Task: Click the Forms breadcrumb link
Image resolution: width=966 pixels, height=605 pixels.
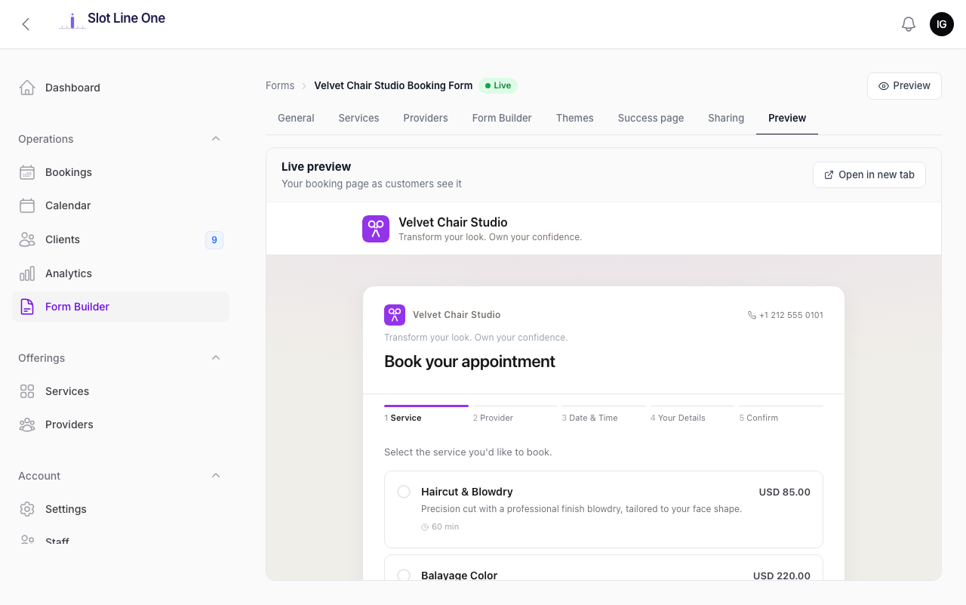Action: click(280, 86)
